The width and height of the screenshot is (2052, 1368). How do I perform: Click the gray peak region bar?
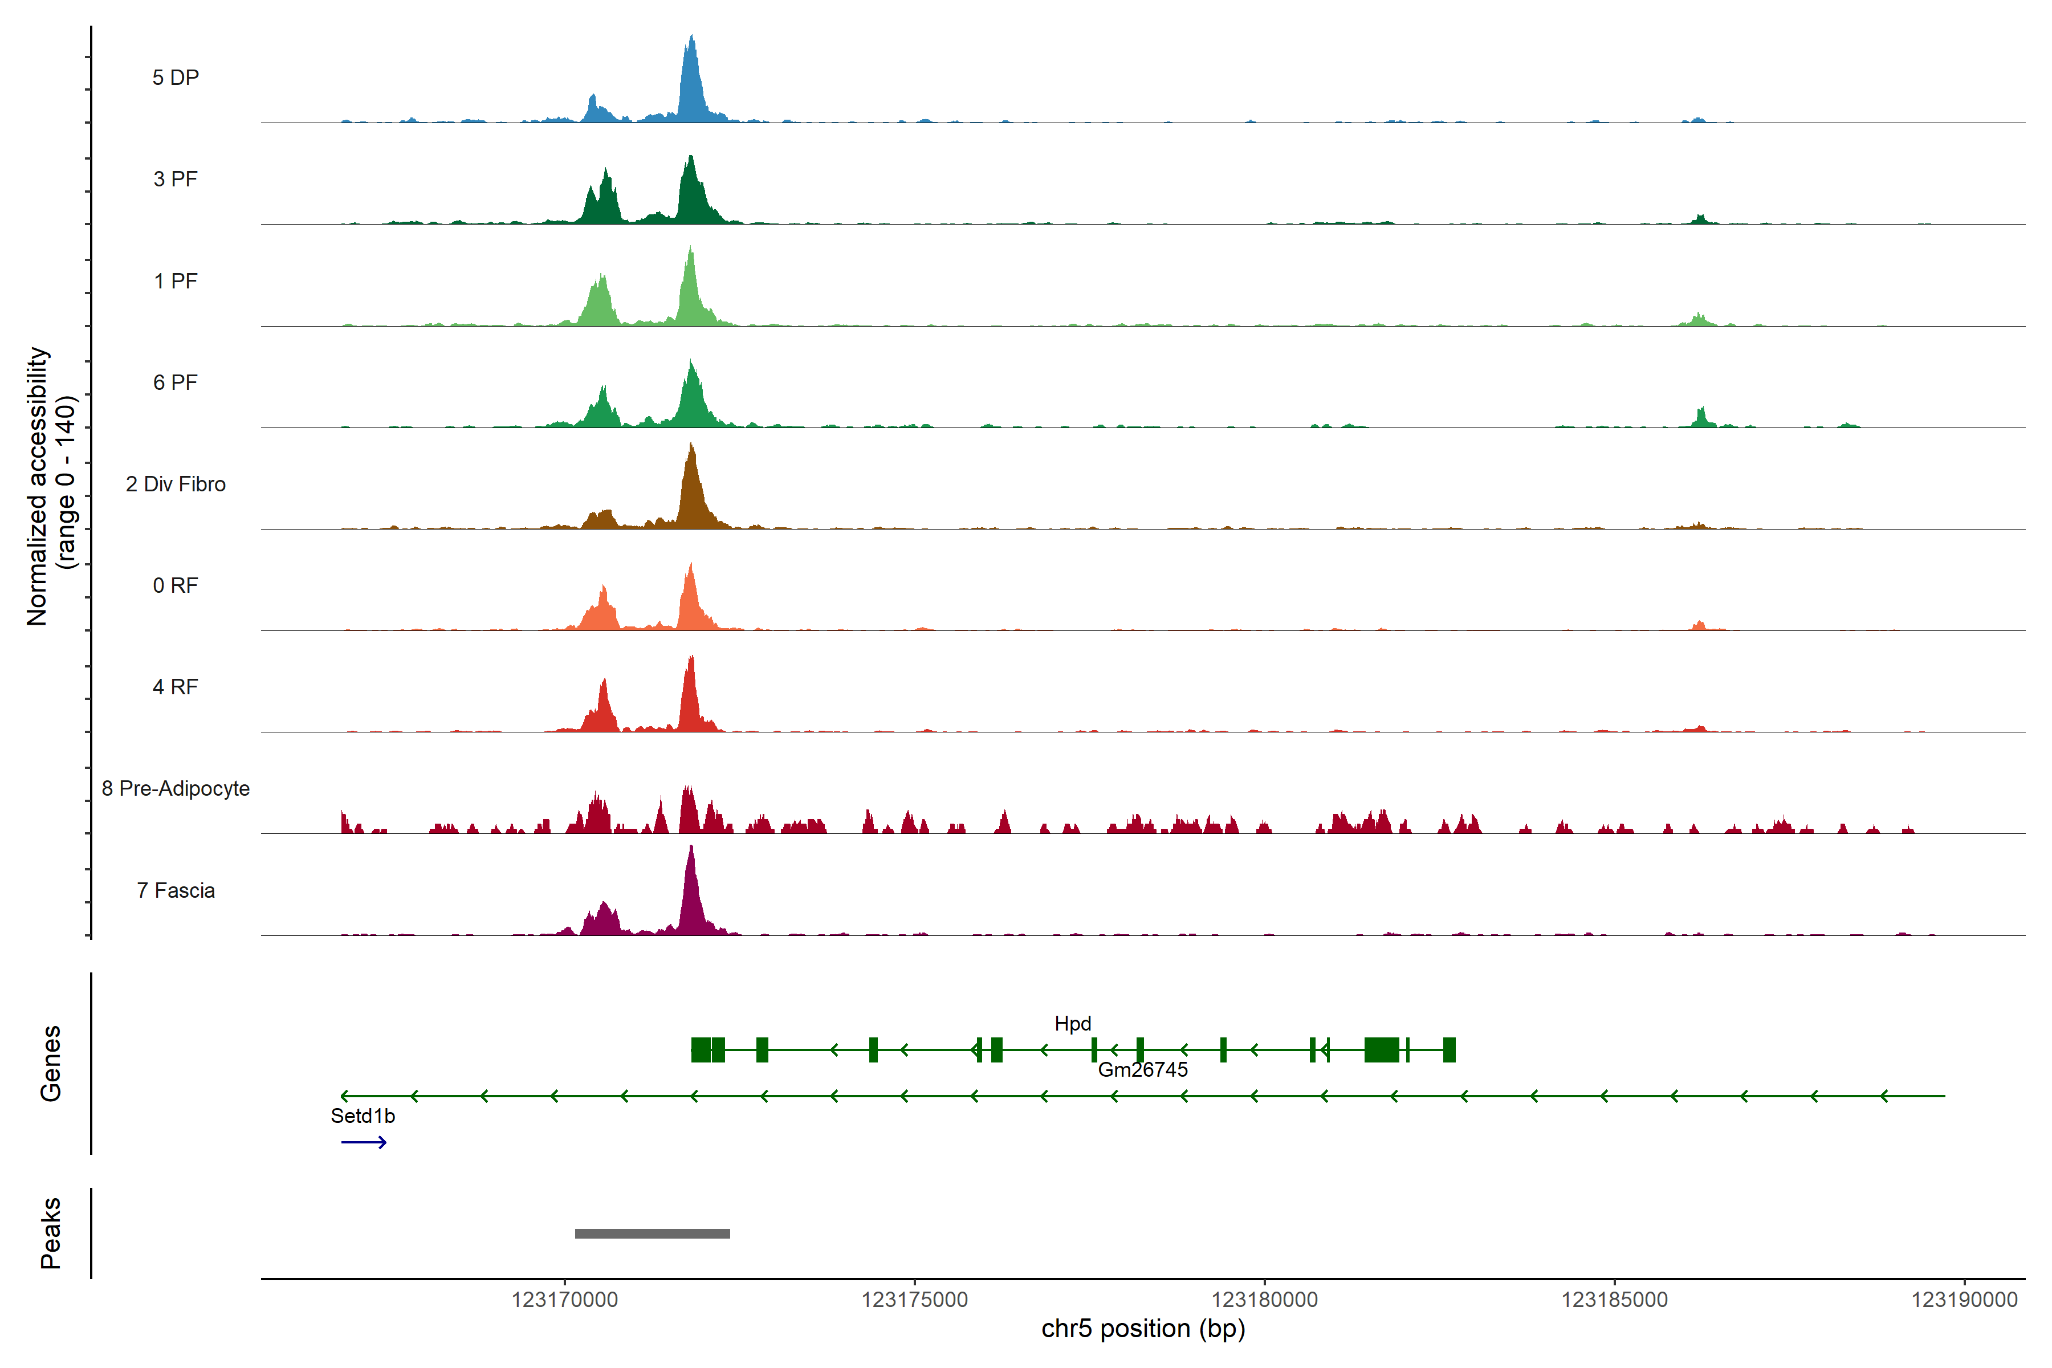pos(652,1233)
